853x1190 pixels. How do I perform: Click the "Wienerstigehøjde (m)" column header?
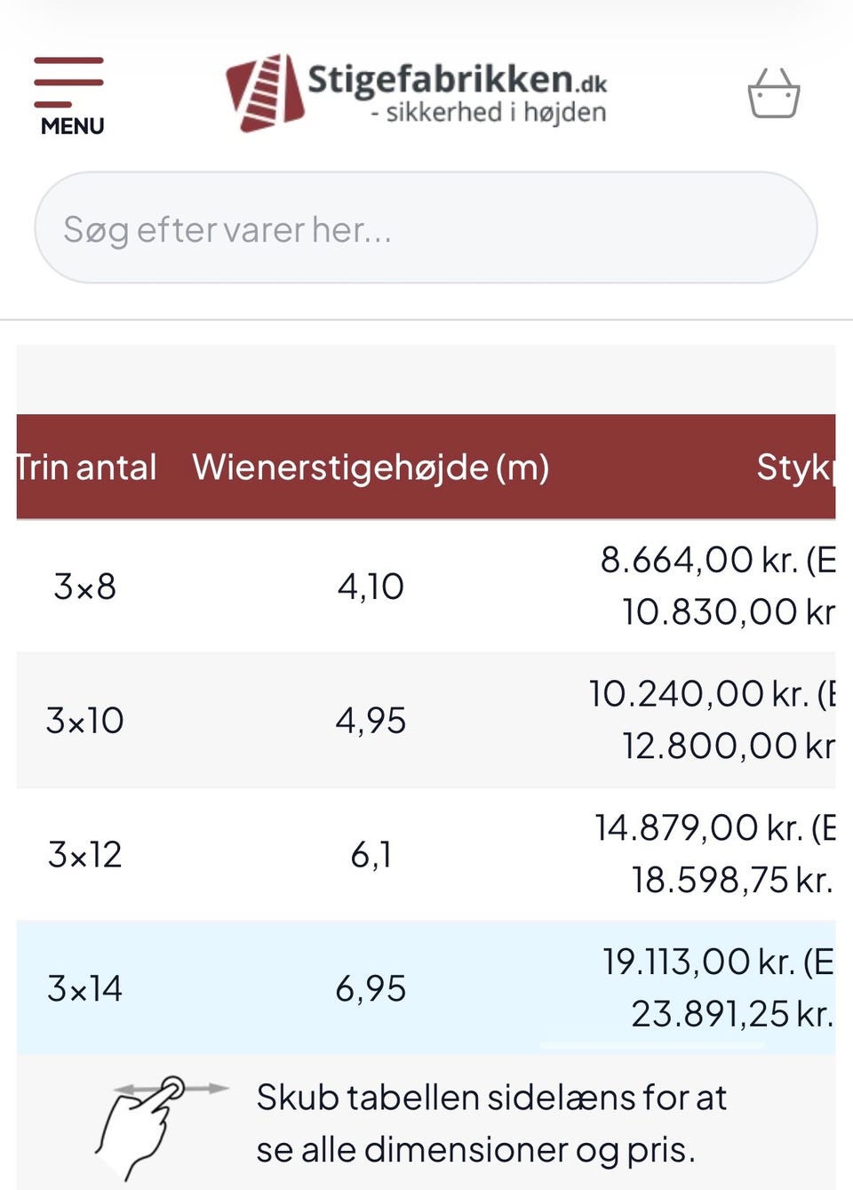(371, 467)
